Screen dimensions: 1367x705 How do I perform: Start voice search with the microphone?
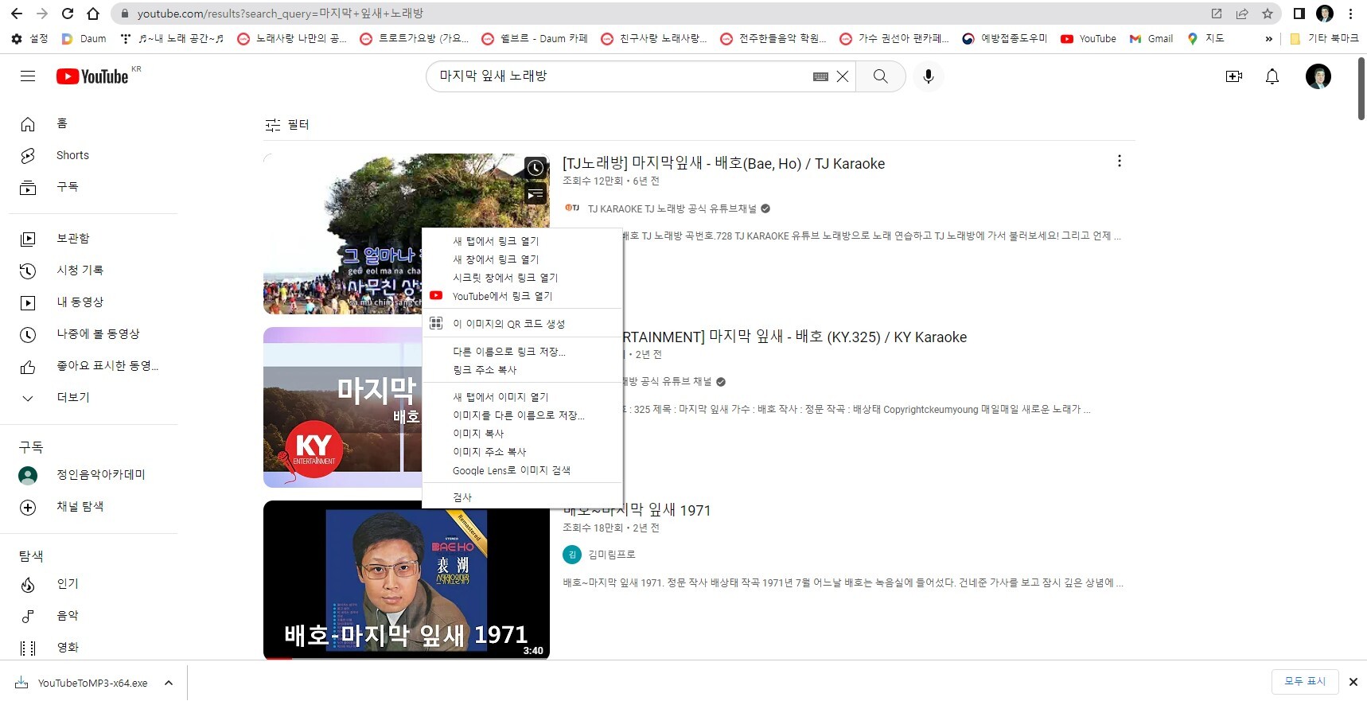928,76
